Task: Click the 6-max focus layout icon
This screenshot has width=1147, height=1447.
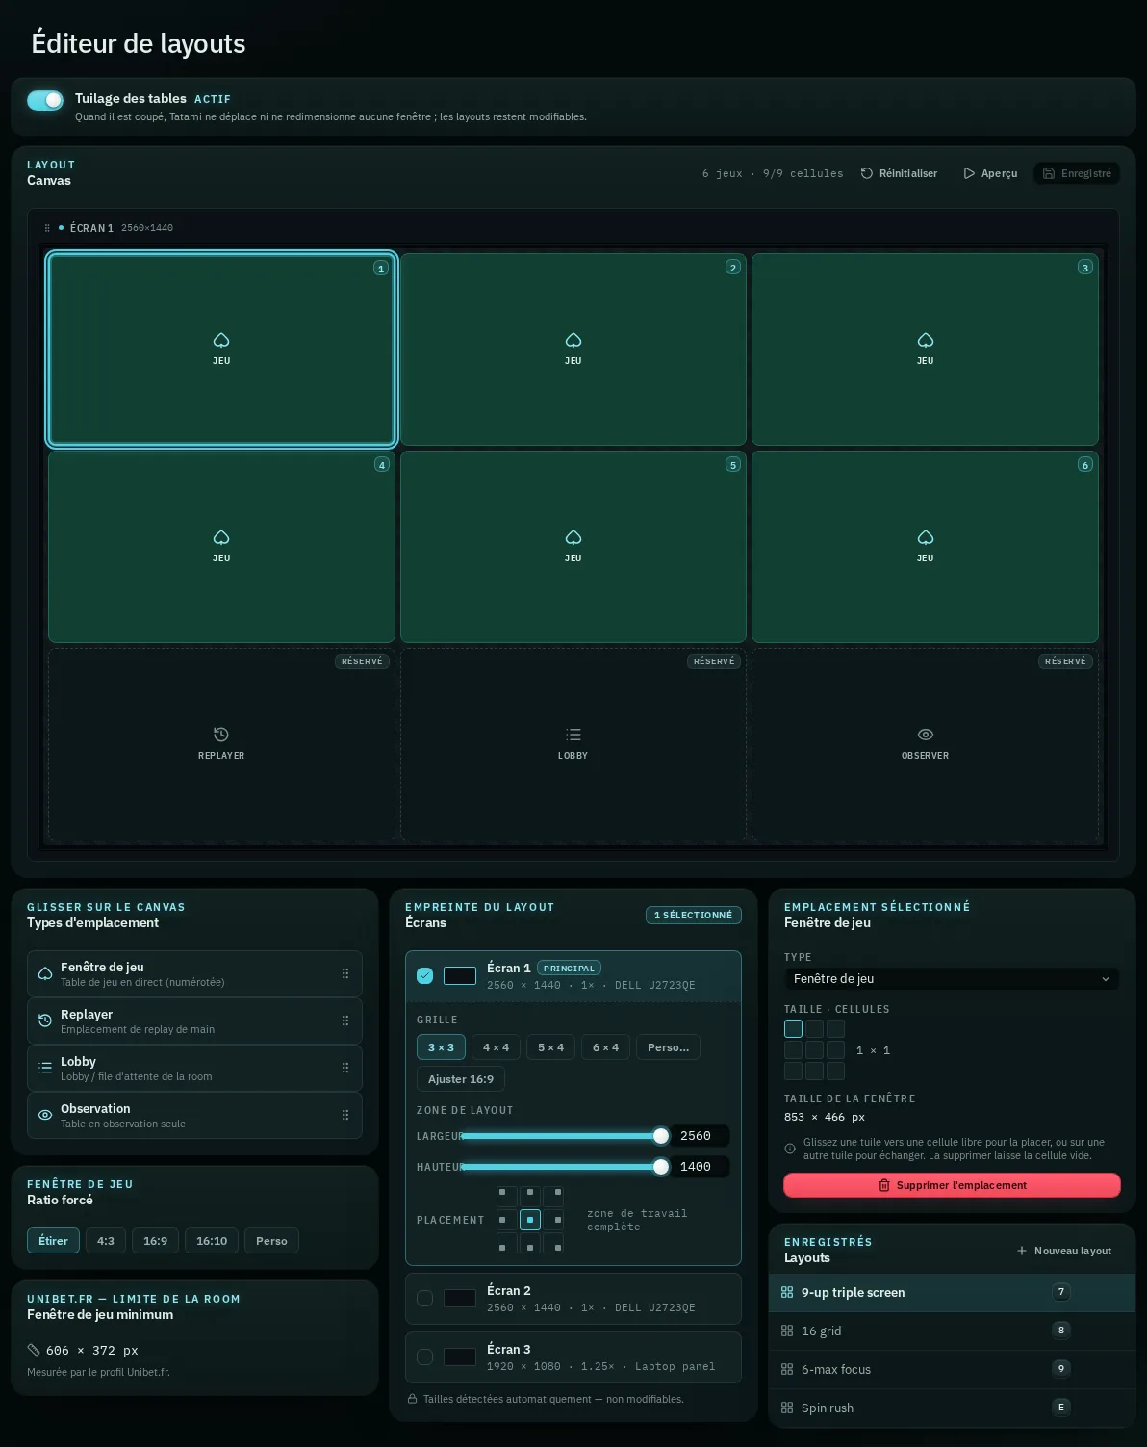Action: click(787, 1369)
